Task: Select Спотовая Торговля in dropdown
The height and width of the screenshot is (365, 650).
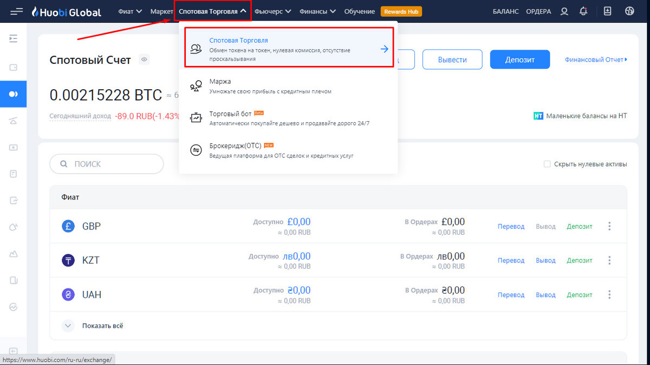Action: [289, 48]
